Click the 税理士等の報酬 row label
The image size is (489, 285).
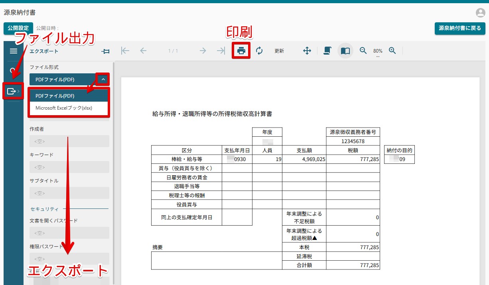coord(187,195)
